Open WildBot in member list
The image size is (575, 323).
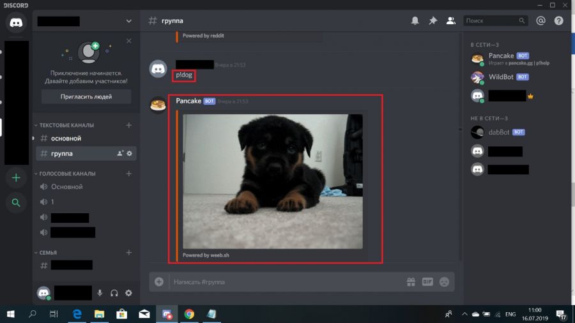[x=516, y=77]
